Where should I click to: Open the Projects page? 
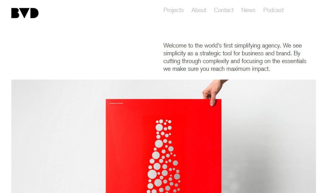[173, 10]
